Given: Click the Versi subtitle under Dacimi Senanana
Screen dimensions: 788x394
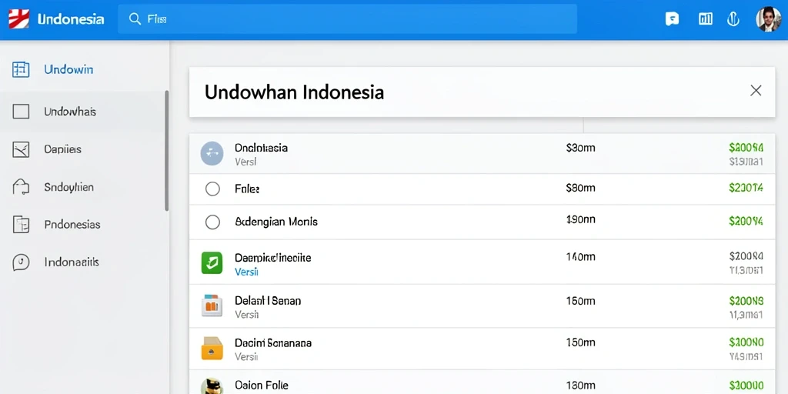Looking at the screenshot, I should [246, 357].
